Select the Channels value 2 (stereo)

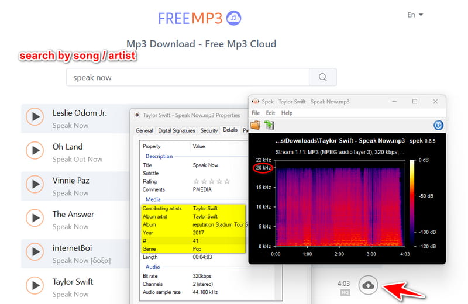[202, 284]
